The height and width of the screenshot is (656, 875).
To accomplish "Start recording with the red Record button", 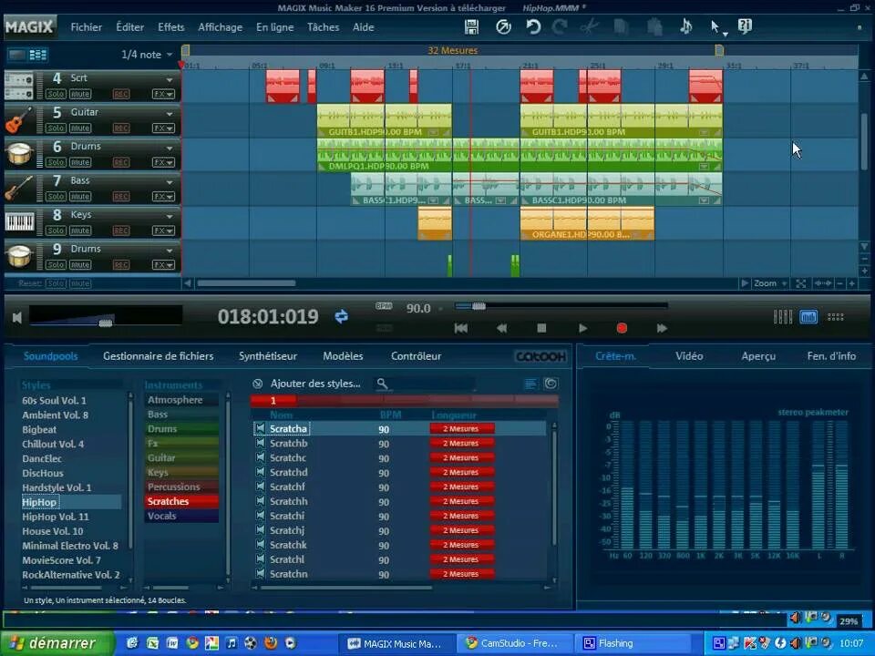I will click(x=622, y=328).
